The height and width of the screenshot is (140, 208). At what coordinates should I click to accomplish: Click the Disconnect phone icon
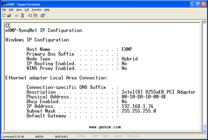[22, 15]
